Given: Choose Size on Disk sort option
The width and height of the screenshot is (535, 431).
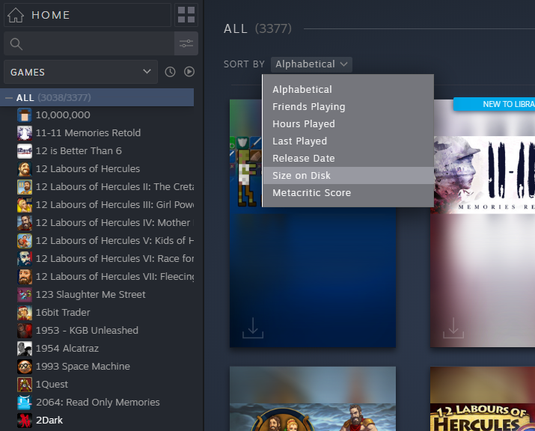Looking at the screenshot, I should [x=348, y=175].
